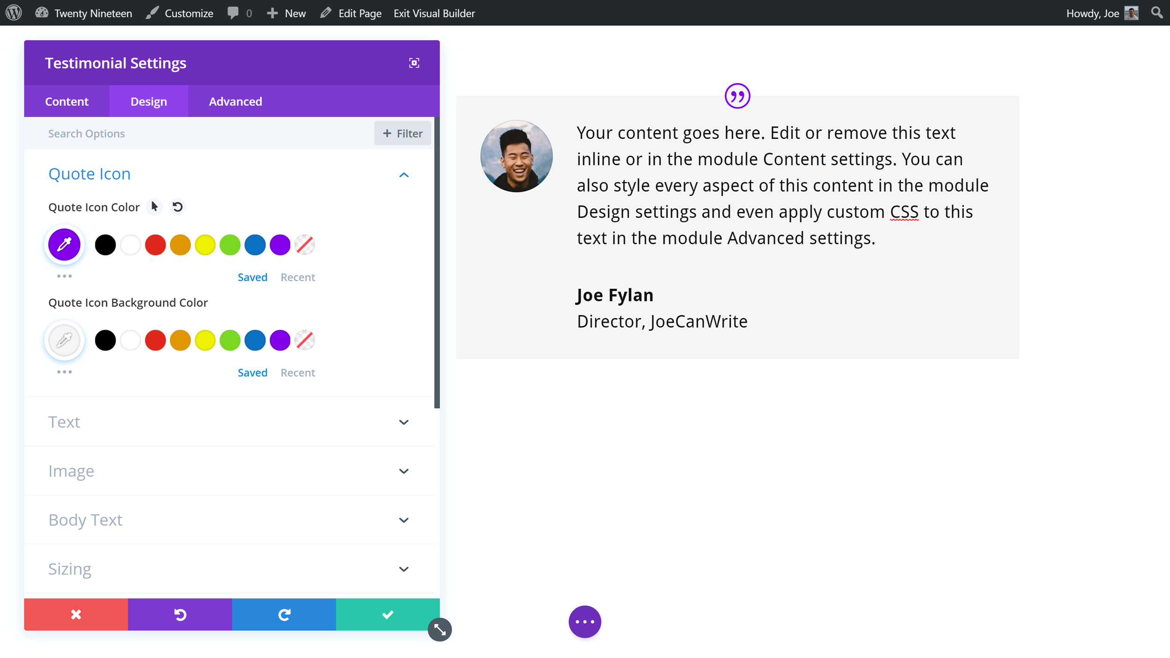Screen dimensions: 1170x658
Task: Show Saved colors for Quote Icon Color
Action: (252, 277)
